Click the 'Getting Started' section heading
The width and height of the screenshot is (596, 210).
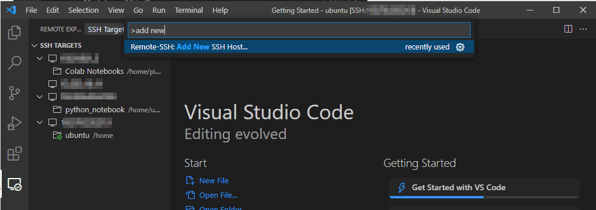(420, 163)
